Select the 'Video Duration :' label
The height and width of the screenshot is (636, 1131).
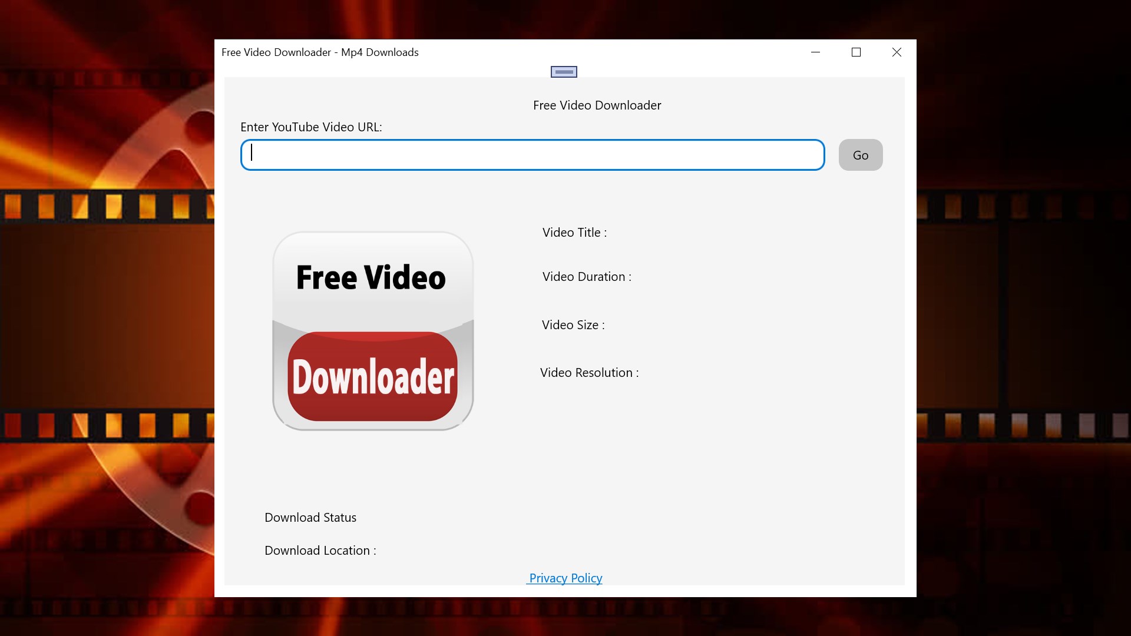587,277
